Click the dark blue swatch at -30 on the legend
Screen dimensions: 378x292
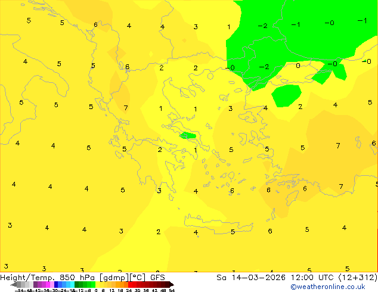tap(56, 284)
